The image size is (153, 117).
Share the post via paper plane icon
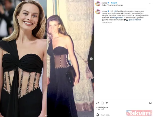pyautogui.click(x=107, y=103)
